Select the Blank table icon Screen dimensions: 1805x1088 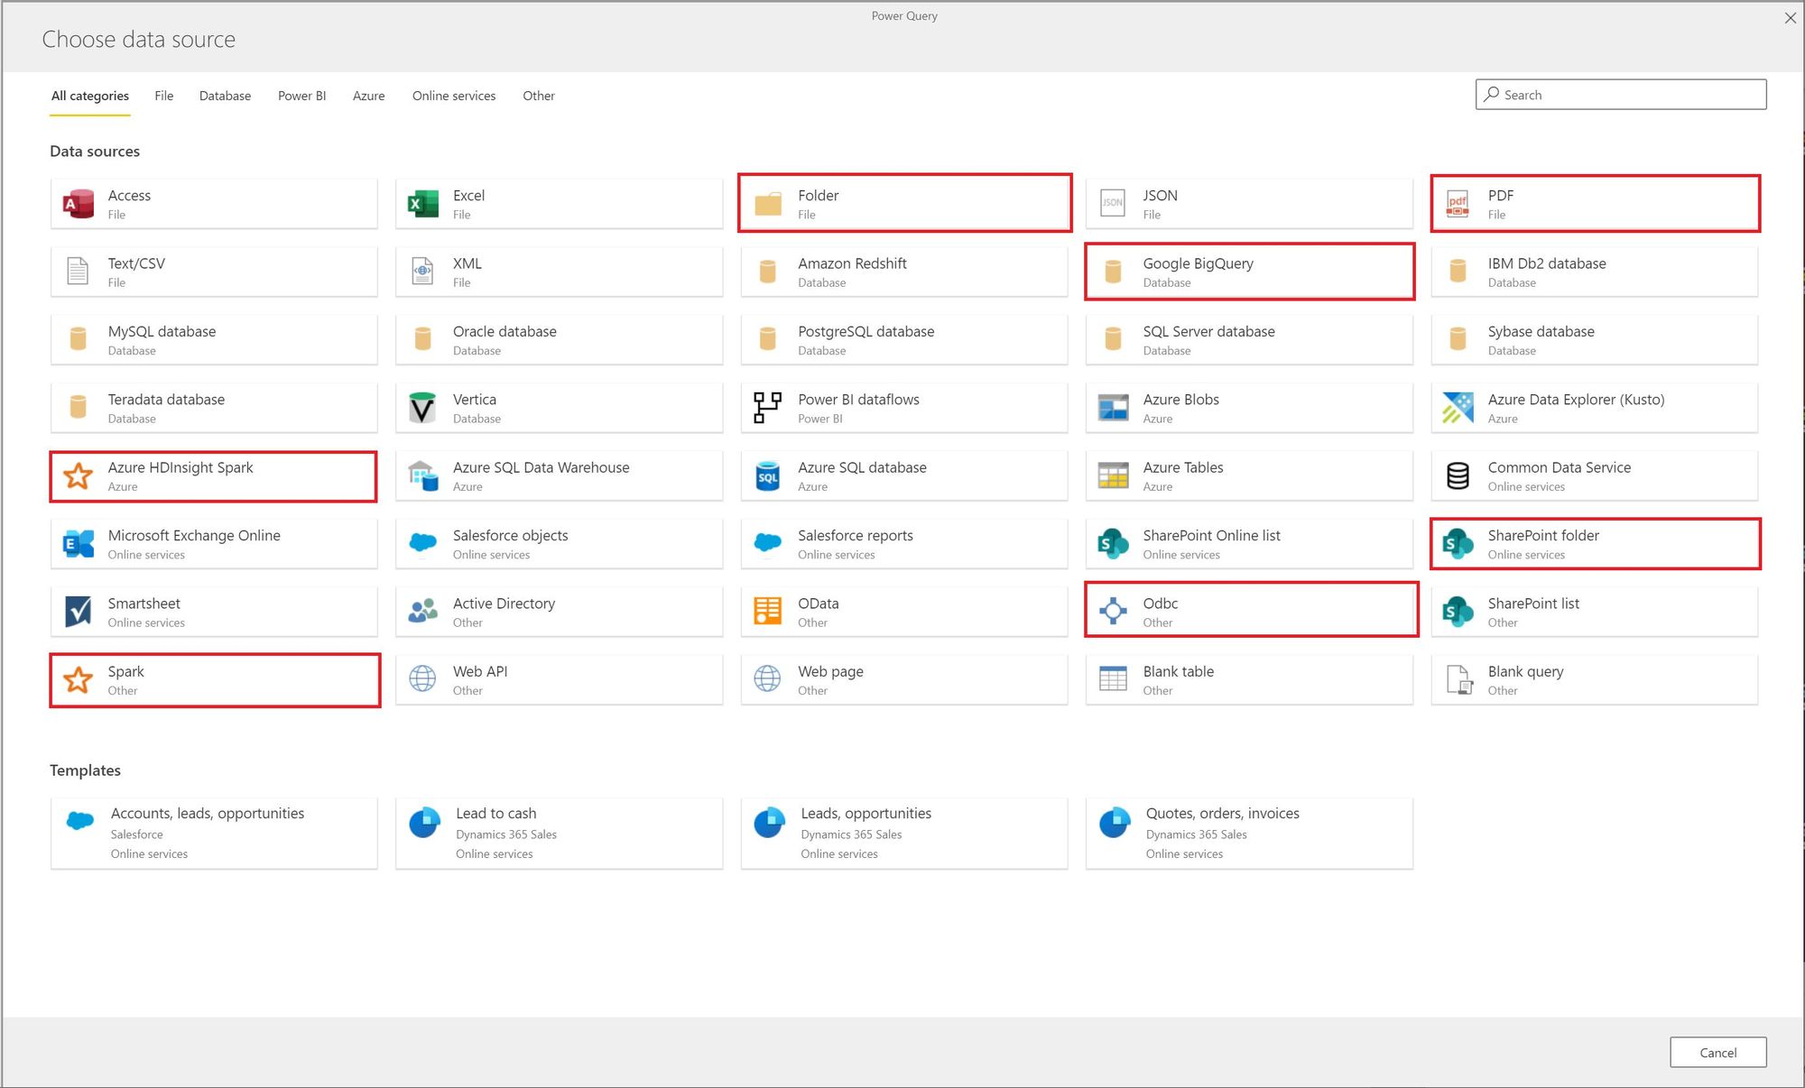click(x=1113, y=679)
